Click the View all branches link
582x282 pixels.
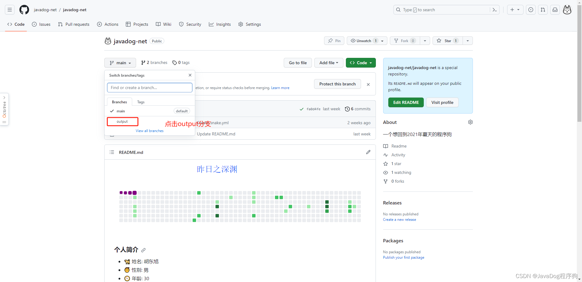pos(149,131)
